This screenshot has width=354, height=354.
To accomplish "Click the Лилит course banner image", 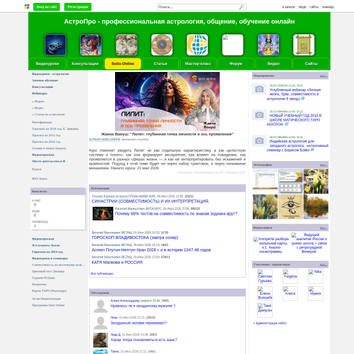I will coord(168,101).
